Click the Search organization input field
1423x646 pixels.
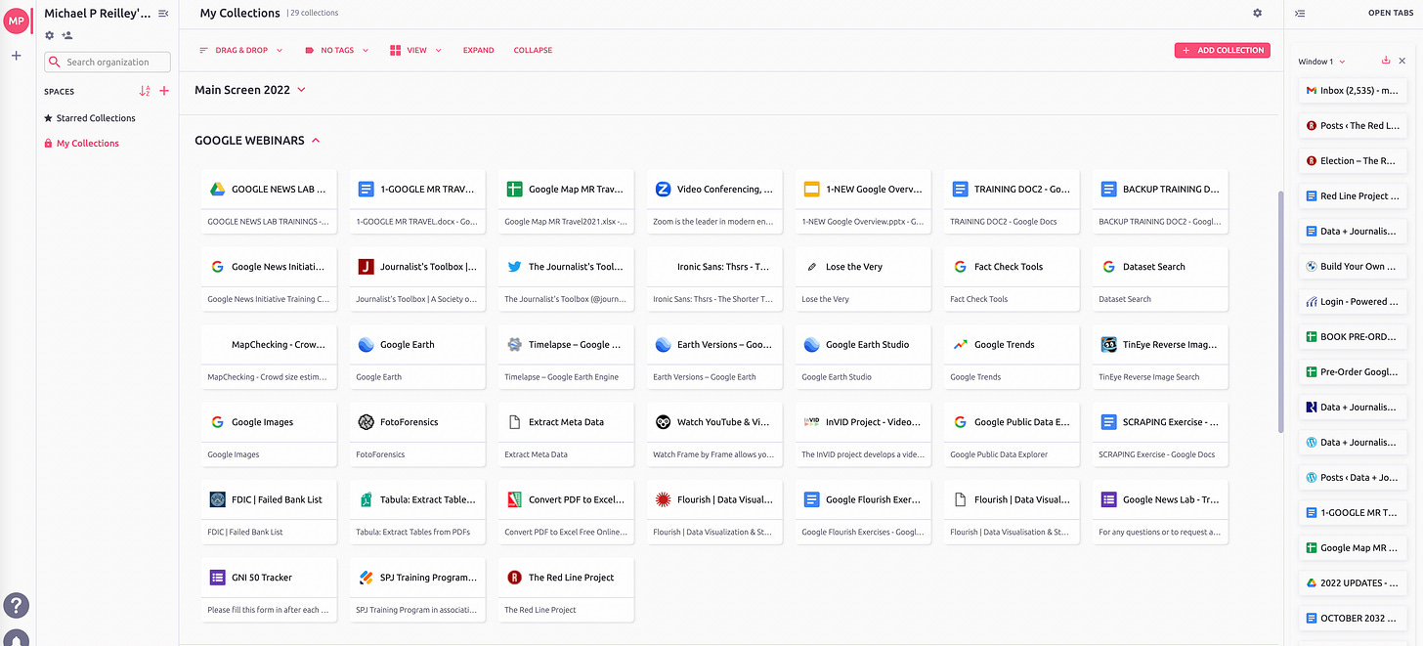(x=107, y=62)
